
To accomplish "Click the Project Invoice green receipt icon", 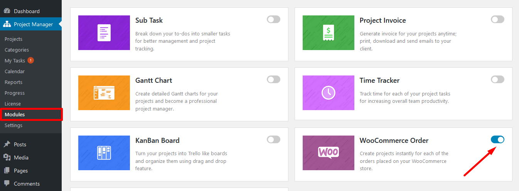I will [329, 33].
